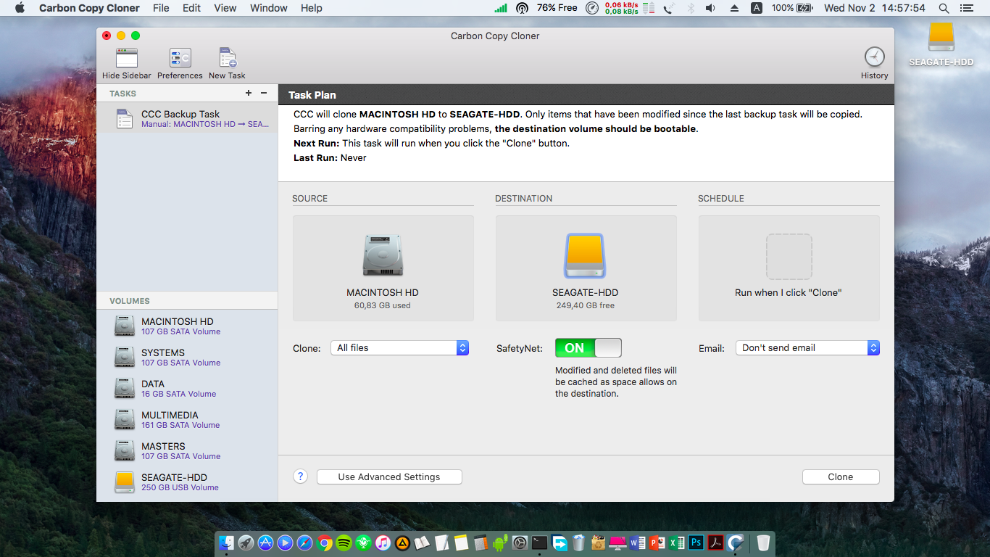990x557 pixels.
Task: Remove a task with the minus button
Action: coord(264,93)
